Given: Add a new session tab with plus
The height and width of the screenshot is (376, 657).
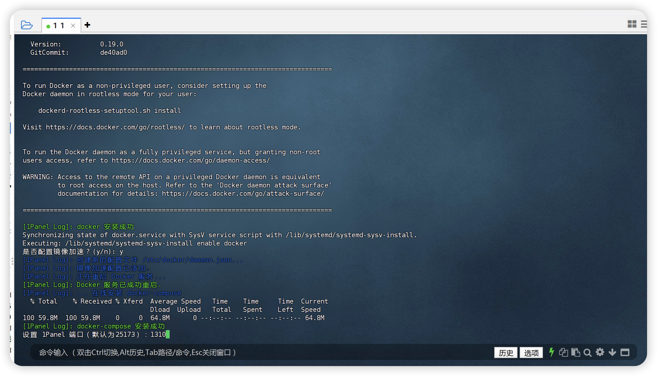Looking at the screenshot, I should click(87, 25).
